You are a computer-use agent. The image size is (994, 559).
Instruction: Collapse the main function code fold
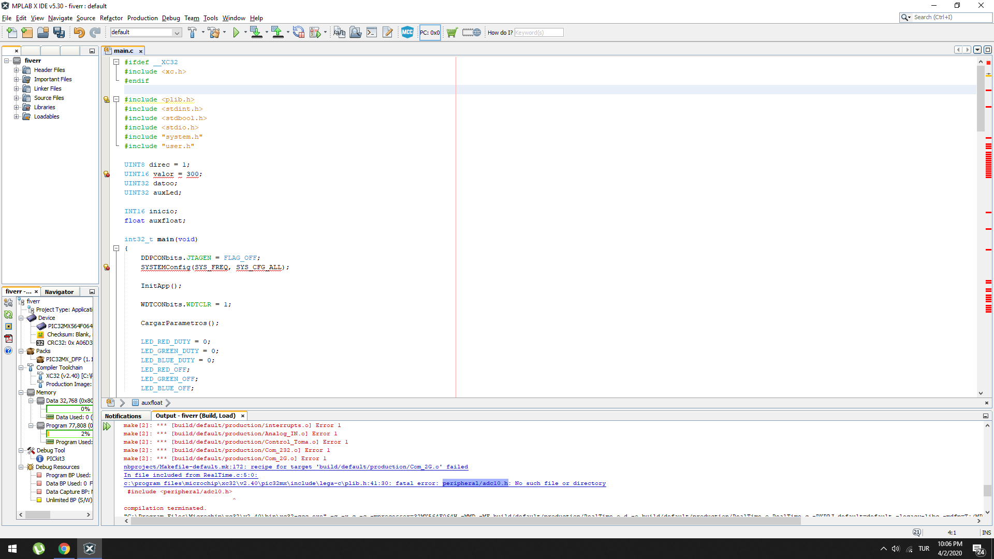(x=116, y=248)
